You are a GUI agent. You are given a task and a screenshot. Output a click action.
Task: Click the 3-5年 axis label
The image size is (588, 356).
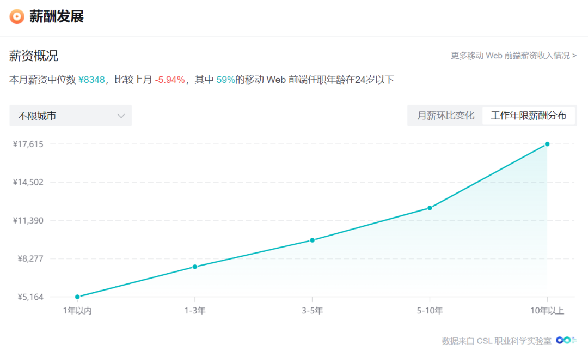(313, 311)
